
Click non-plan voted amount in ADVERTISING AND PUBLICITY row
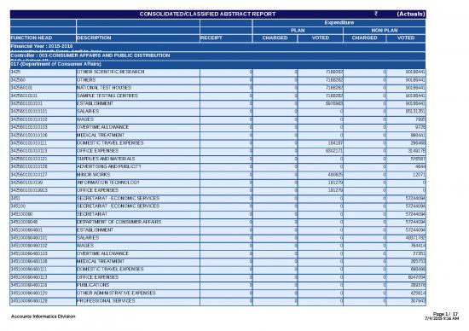pyautogui.click(x=420, y=166)
